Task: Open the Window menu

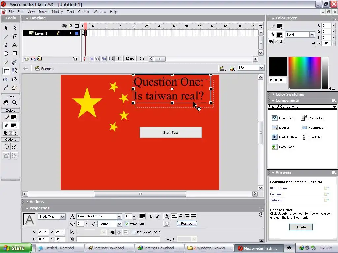Action: tap(100, 12)
